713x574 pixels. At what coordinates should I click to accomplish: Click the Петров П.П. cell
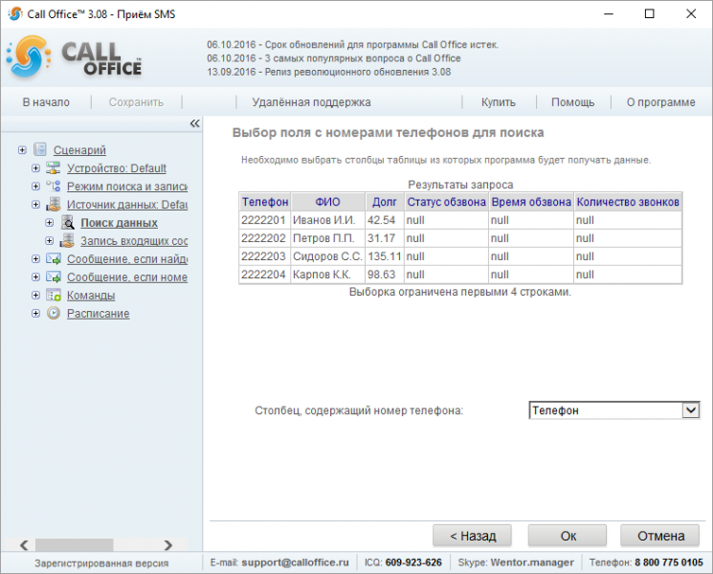coord(327,238)
